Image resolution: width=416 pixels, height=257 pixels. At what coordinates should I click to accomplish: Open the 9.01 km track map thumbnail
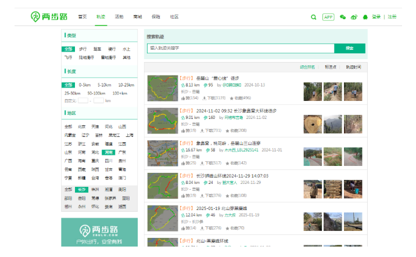[x=163, y=121]
